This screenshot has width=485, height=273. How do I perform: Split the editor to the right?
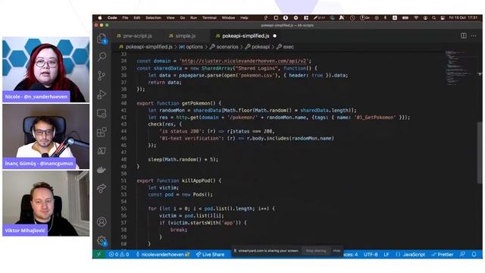463,36
